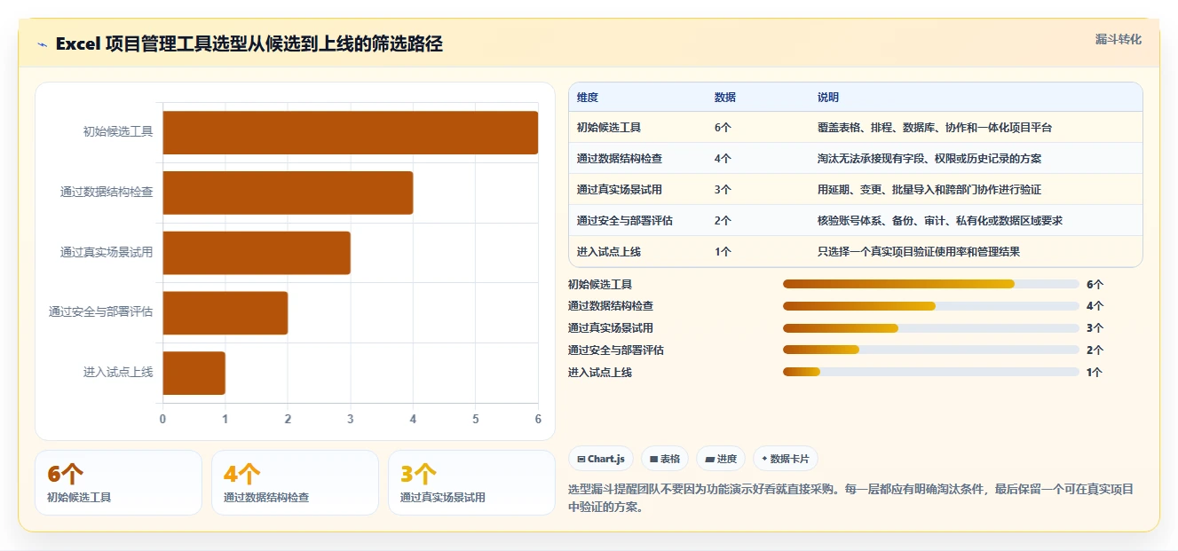Click the x-axis tick labeled 0

pyautogui.click(x=162, y=419)
